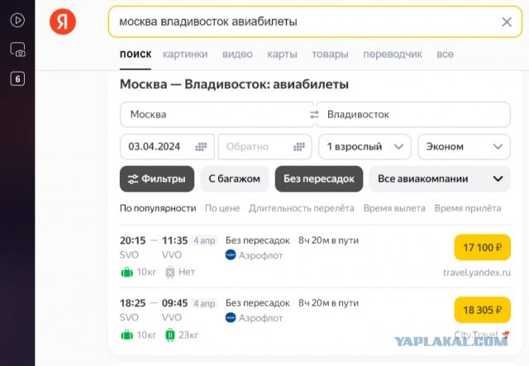Sort by Длительность перелёта
The image size is (529, 366).
click(302, 208)
